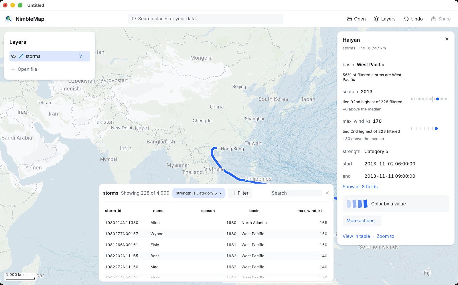This screenshot has height=285, width=458.
Task: Click the basin West Pacific field value
Action: [370, 65]
